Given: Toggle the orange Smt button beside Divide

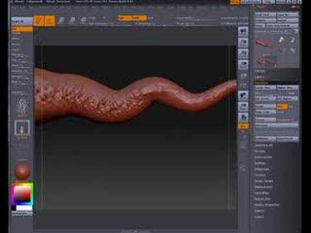Looking at the screenshot, I should pyautogui.click(x=282, y=107).
